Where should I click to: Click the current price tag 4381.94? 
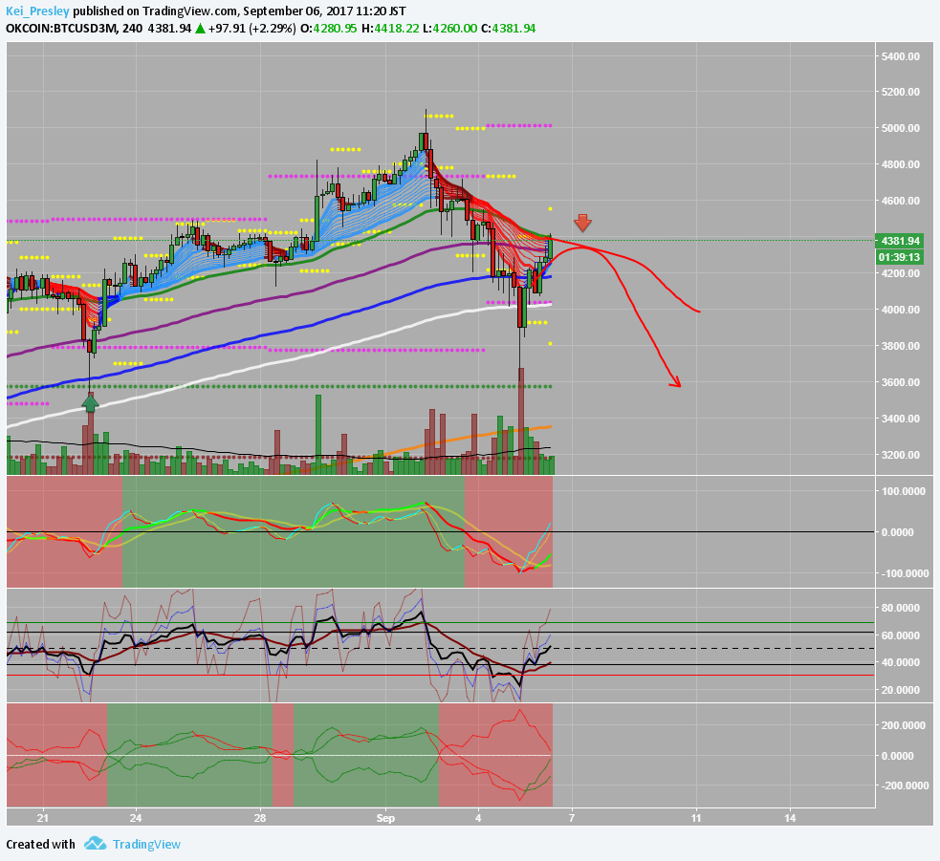point(899,241)
